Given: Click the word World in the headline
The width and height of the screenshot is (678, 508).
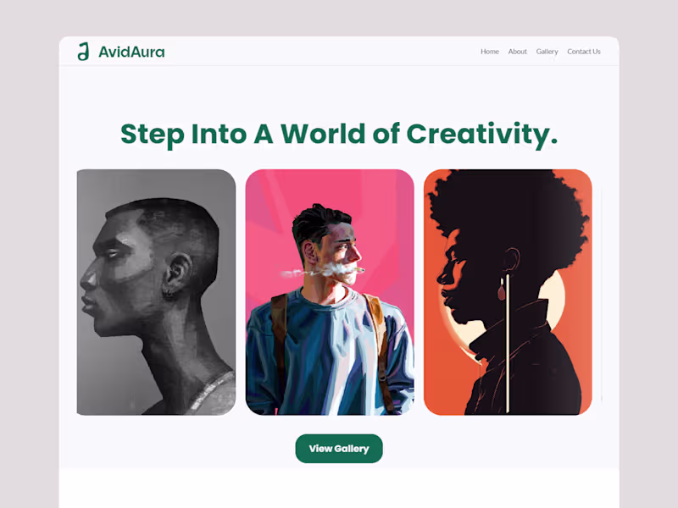Looking at the screenshot, I should 323,134.
